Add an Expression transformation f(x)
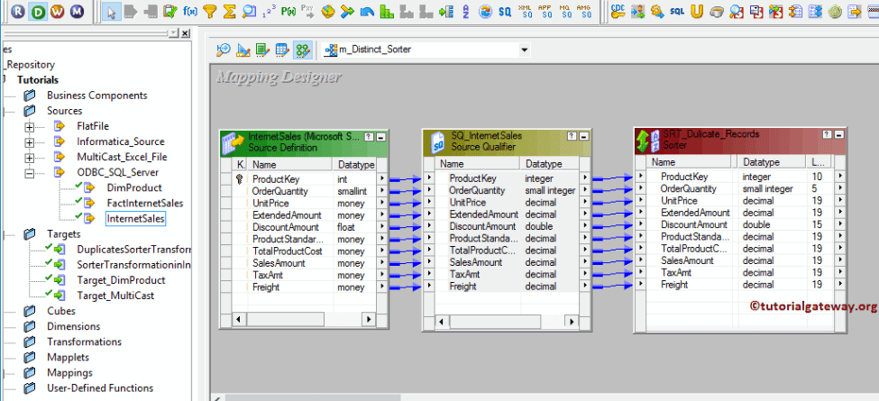 [x=190, y=11]
